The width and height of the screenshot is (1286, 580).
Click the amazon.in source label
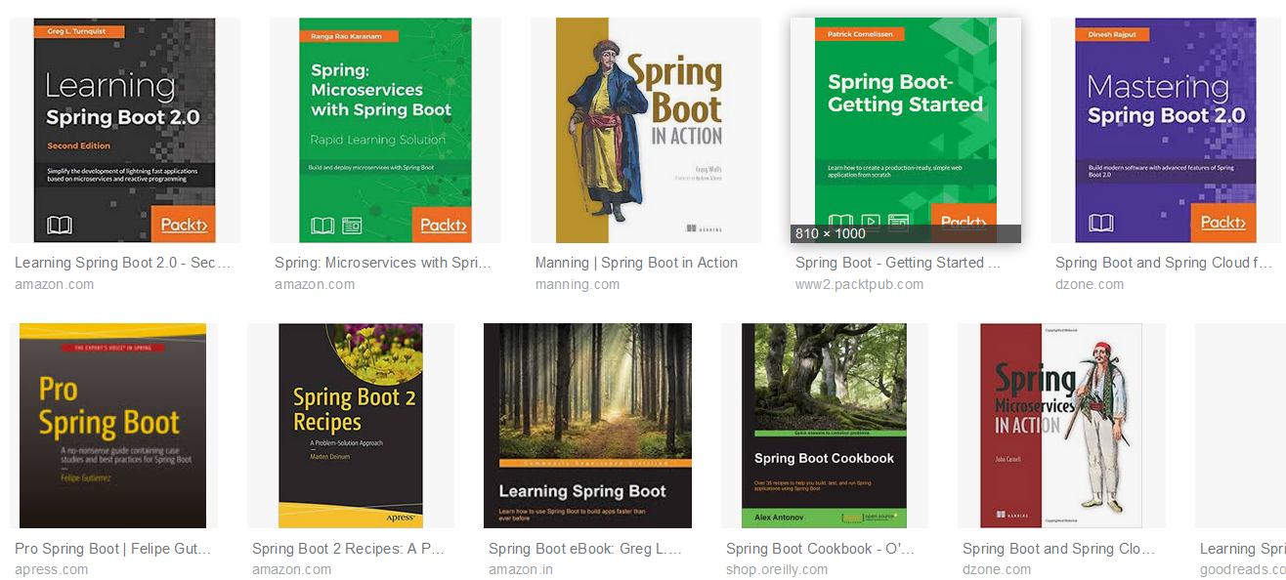(521, 569)
